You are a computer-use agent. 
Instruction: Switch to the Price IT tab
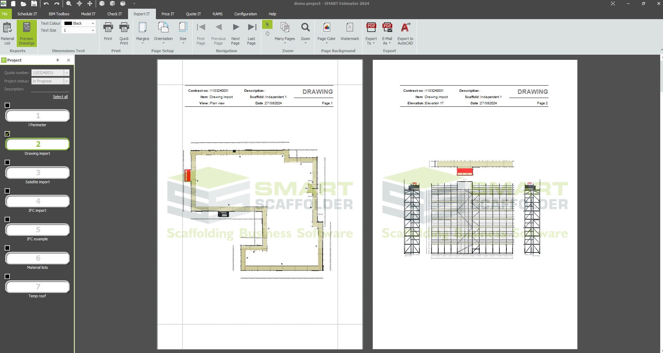coord(168,14)
